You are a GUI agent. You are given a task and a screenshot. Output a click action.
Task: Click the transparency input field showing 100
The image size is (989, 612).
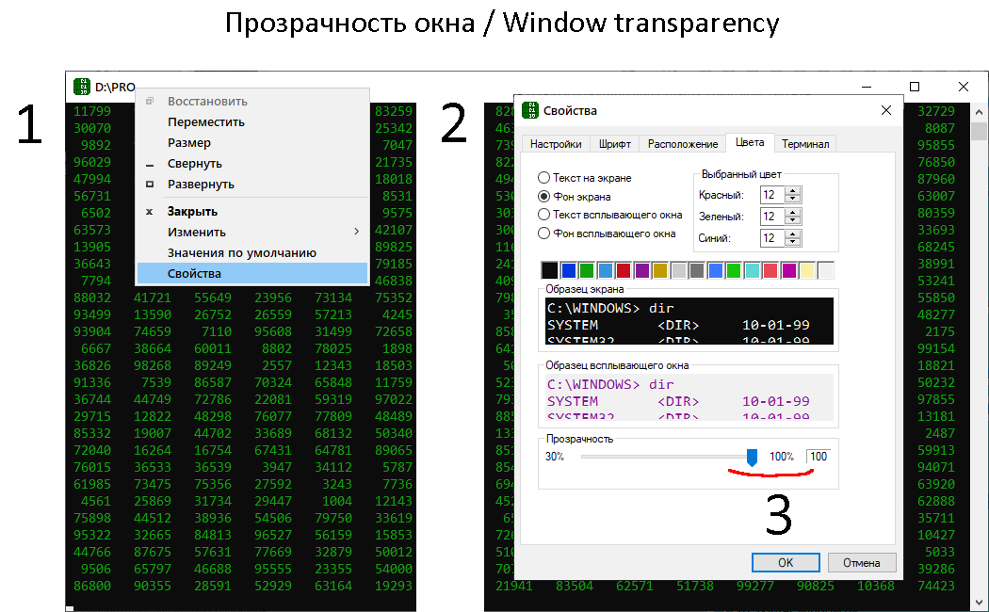[817, 457]
